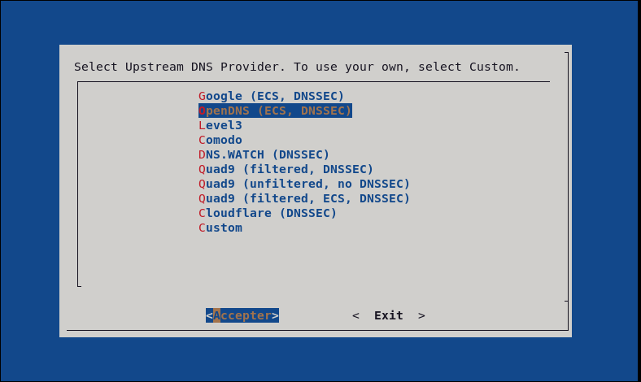Pick Quad9 (unfiltered, no DNSSEC)
This screenshot has width=641, height=382.
click(304, 184)
